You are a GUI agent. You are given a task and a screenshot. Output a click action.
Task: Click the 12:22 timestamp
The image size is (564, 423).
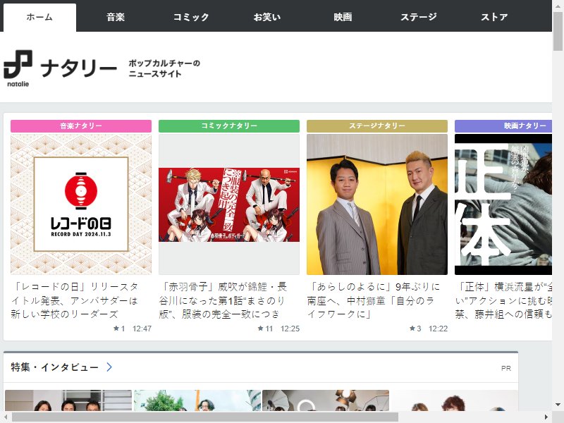click(438, 329)
